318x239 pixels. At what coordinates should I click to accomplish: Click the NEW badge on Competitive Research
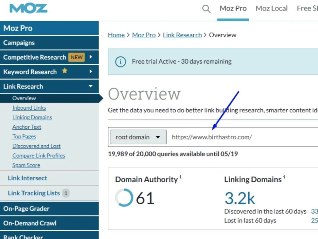76,57
